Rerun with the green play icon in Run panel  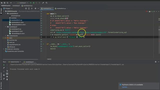(4, 65)
